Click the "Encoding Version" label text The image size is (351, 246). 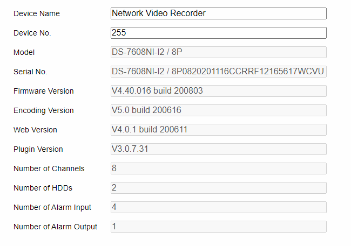coord(44,110)
